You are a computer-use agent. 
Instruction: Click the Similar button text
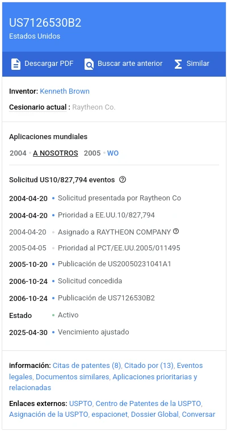pos(198,64)
